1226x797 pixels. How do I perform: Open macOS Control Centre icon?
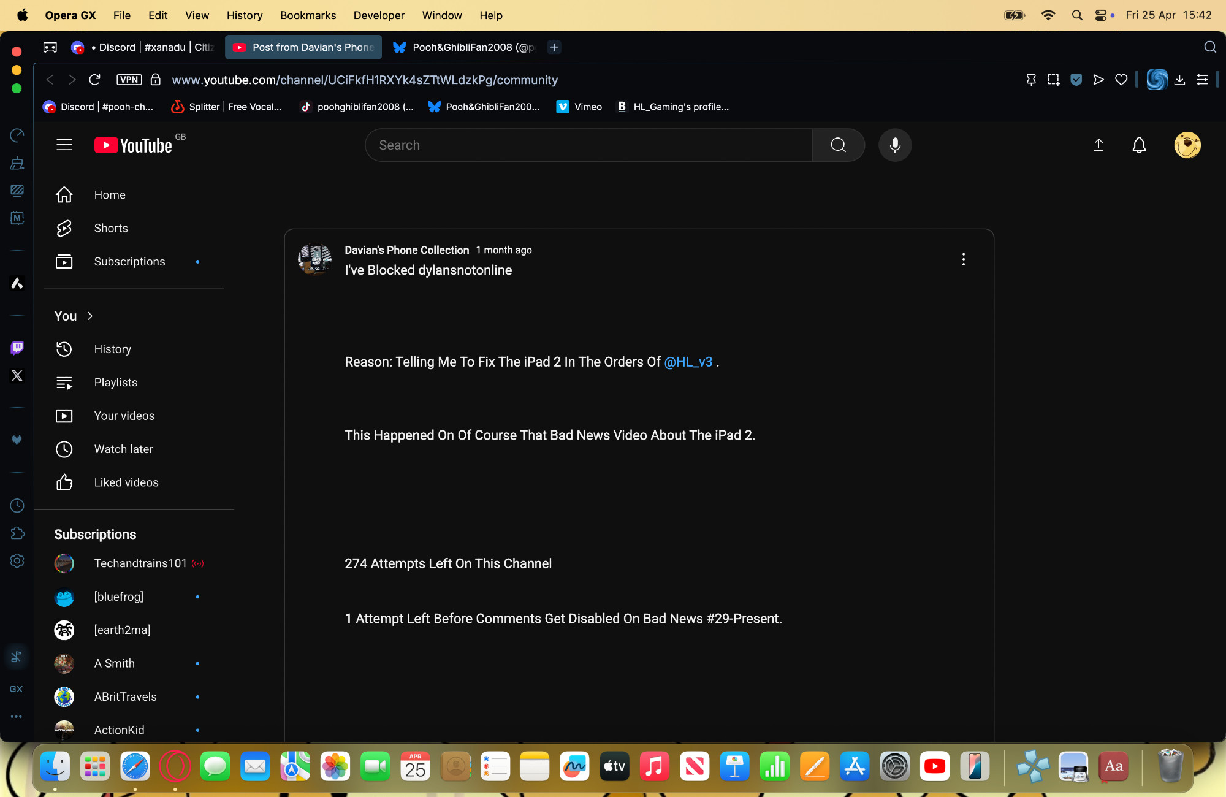click(1102, 15)
